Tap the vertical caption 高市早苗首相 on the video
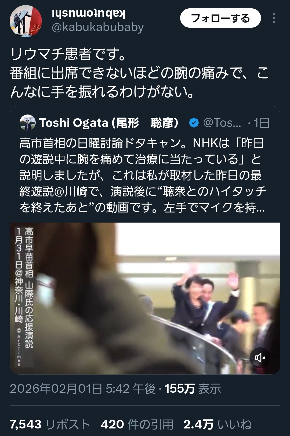Image resolution: width=290 pixels, height=436 pixels. point(29,253)
